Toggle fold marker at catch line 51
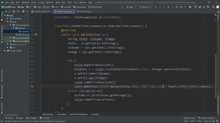 coord(41,91)
